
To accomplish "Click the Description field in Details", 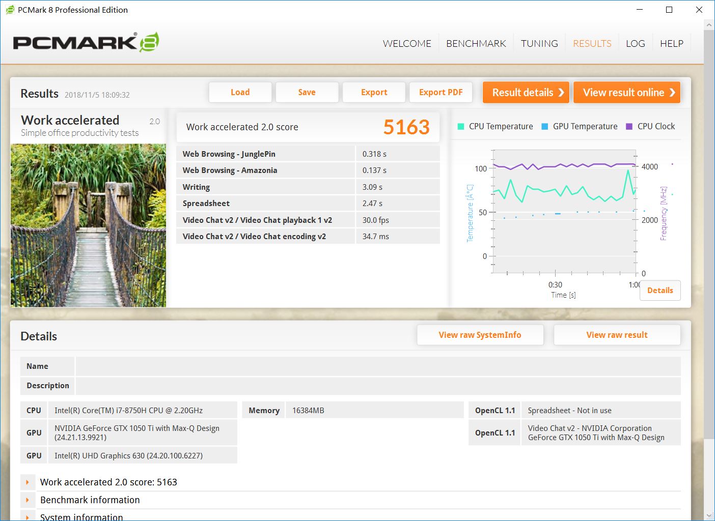I will (x=378, y=386).
